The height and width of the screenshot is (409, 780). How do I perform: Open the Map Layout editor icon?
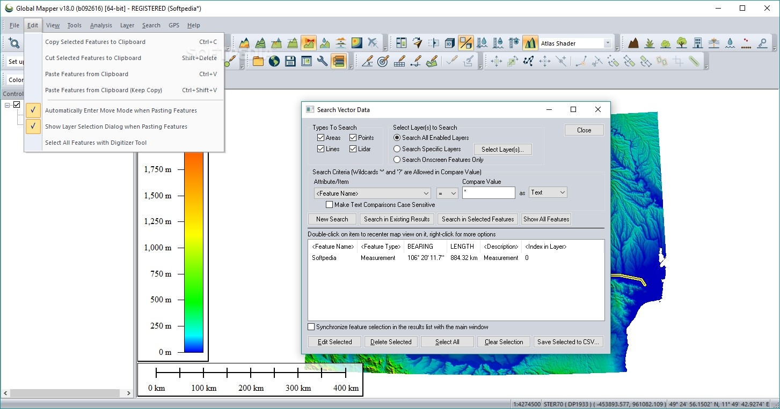pos(401,43)
